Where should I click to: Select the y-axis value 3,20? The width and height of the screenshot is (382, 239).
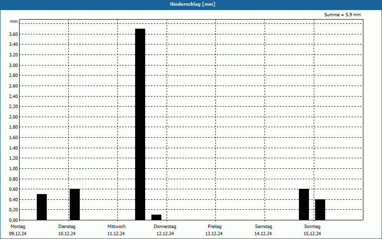coord(13,55)
